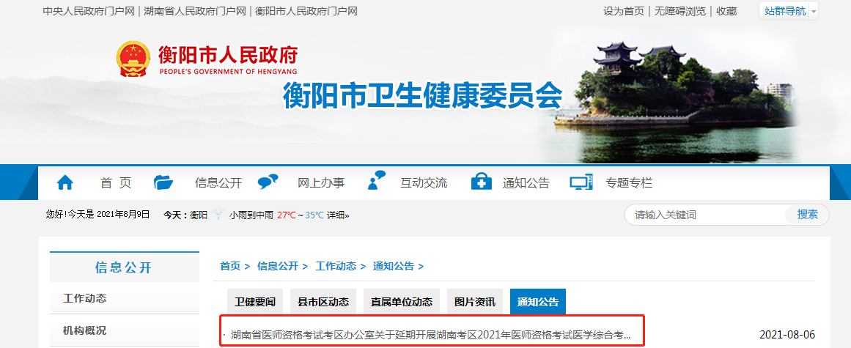Open the 湖南省人民政府门户网 link
The height and width of the screenshot is (348, 851).
[195, 12]
